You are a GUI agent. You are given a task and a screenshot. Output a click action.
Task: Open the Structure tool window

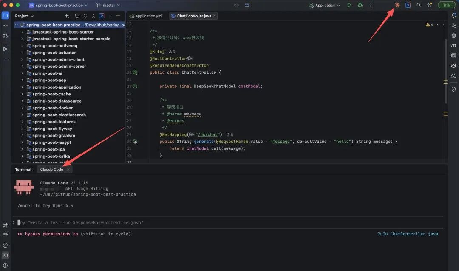pyautogui.click(x=5, y=49)
